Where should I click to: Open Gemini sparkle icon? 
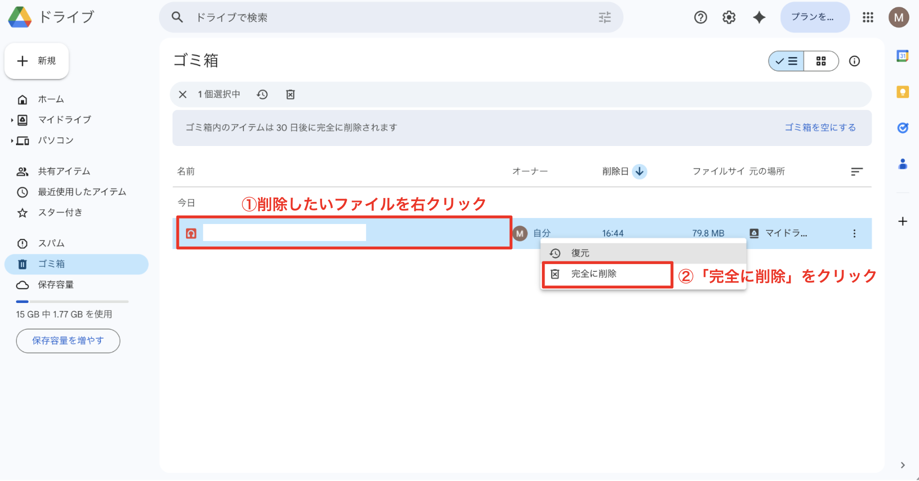coord(759,17)
